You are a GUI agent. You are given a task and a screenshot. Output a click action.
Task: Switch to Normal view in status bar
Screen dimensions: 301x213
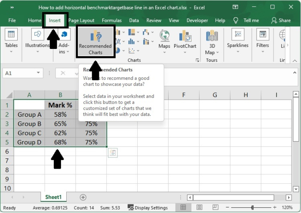[183, 207]
